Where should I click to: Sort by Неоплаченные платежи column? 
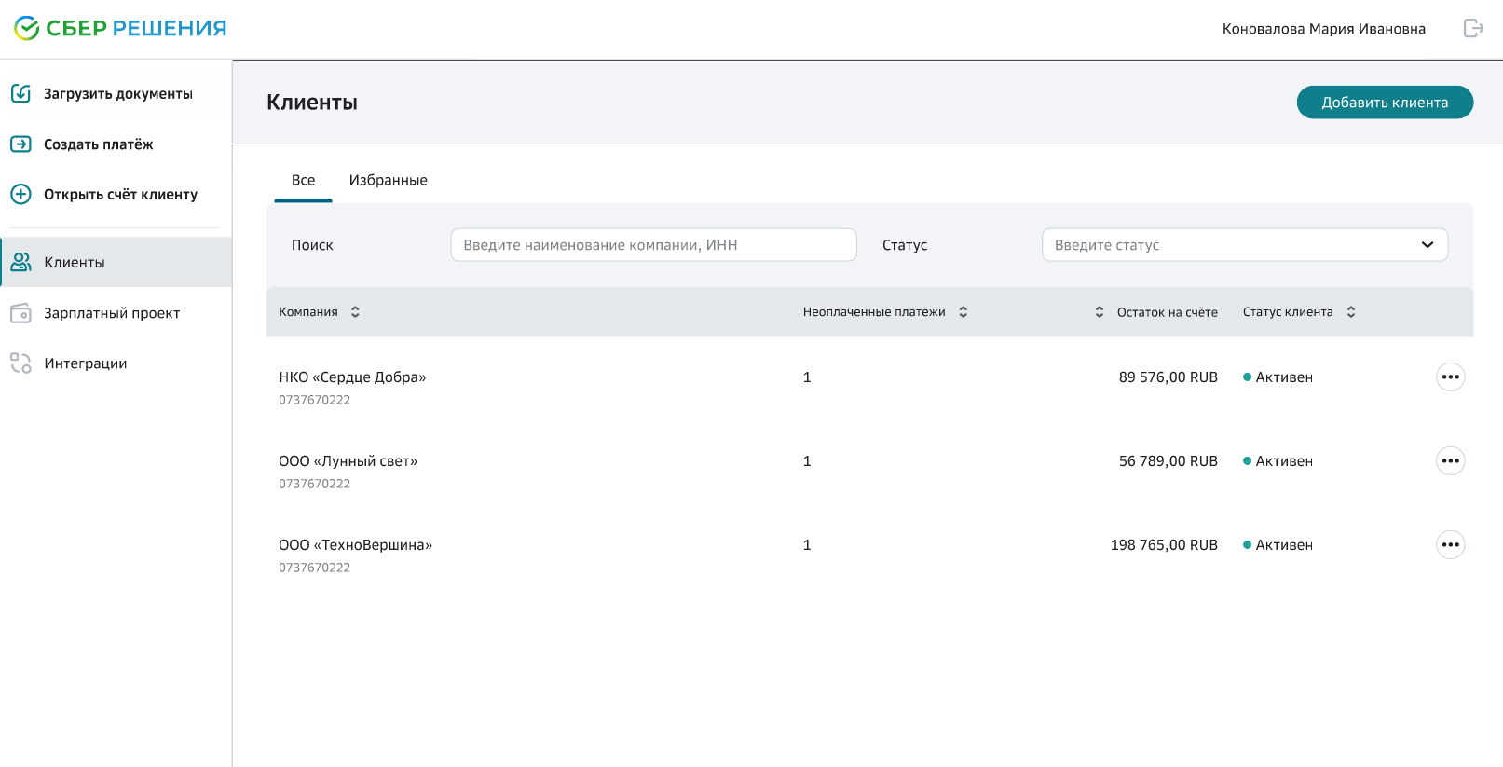(963, 312)
